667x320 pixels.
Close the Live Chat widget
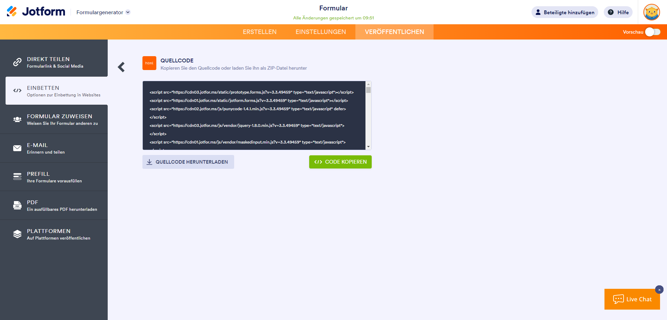click(x=659, y=289)
